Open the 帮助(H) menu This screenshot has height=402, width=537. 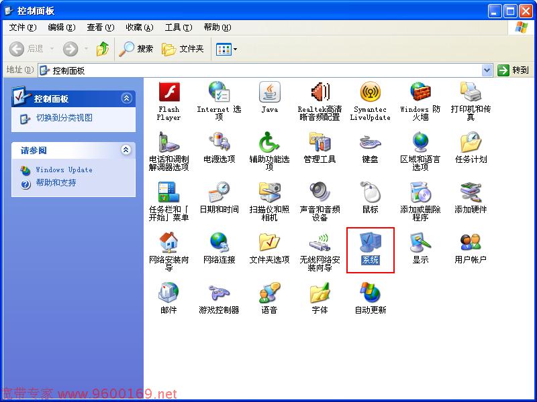coord(217,27)
